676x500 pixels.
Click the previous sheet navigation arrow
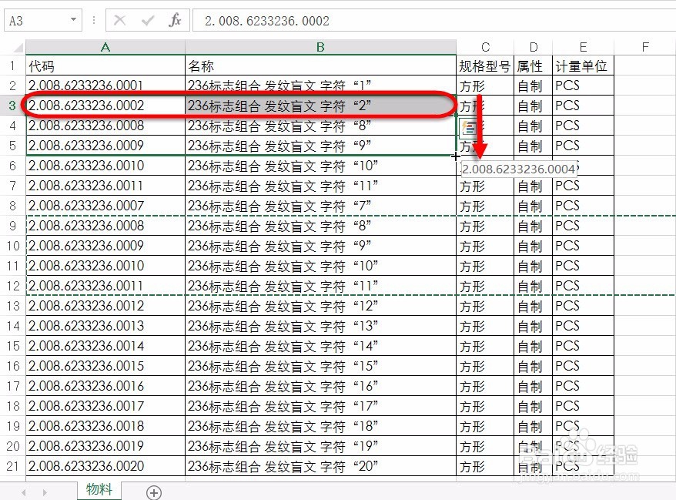pos(23,491)
